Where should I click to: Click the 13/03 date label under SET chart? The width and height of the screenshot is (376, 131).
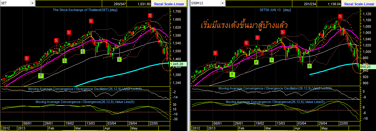click(x=91, y=123)
